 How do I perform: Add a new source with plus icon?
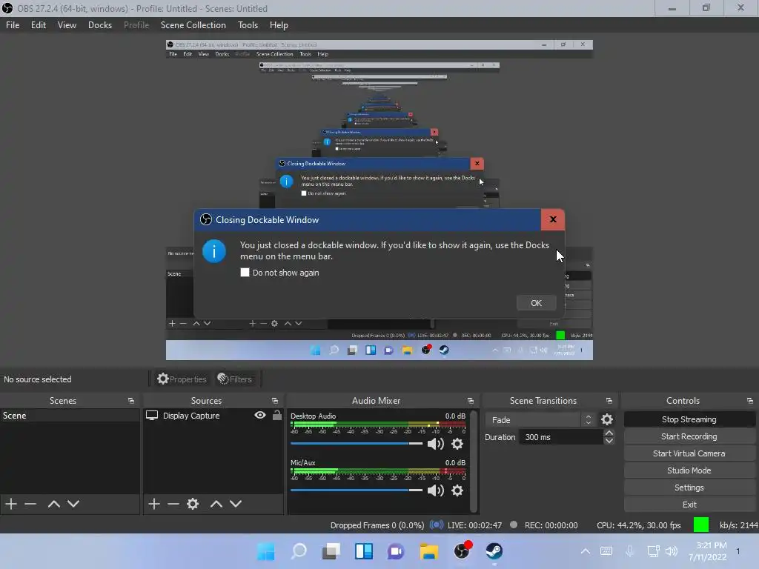(154, 504)
